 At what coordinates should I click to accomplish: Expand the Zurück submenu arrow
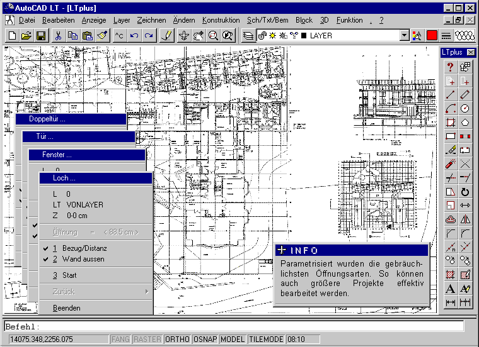(x=147, y=292)
